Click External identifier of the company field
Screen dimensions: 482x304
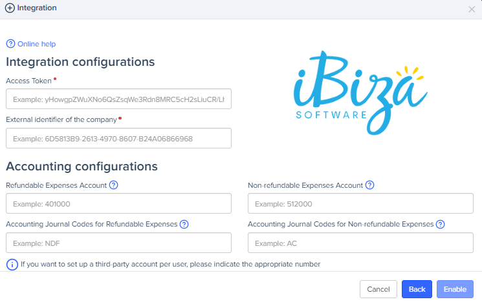[x=118, y=138]
